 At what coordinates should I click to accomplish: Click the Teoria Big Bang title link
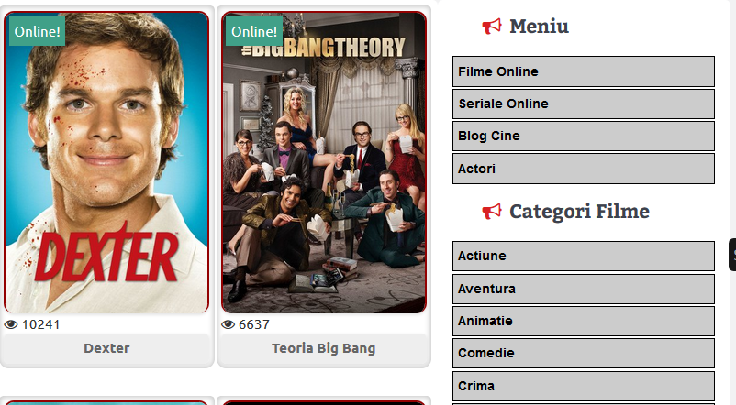324,348
